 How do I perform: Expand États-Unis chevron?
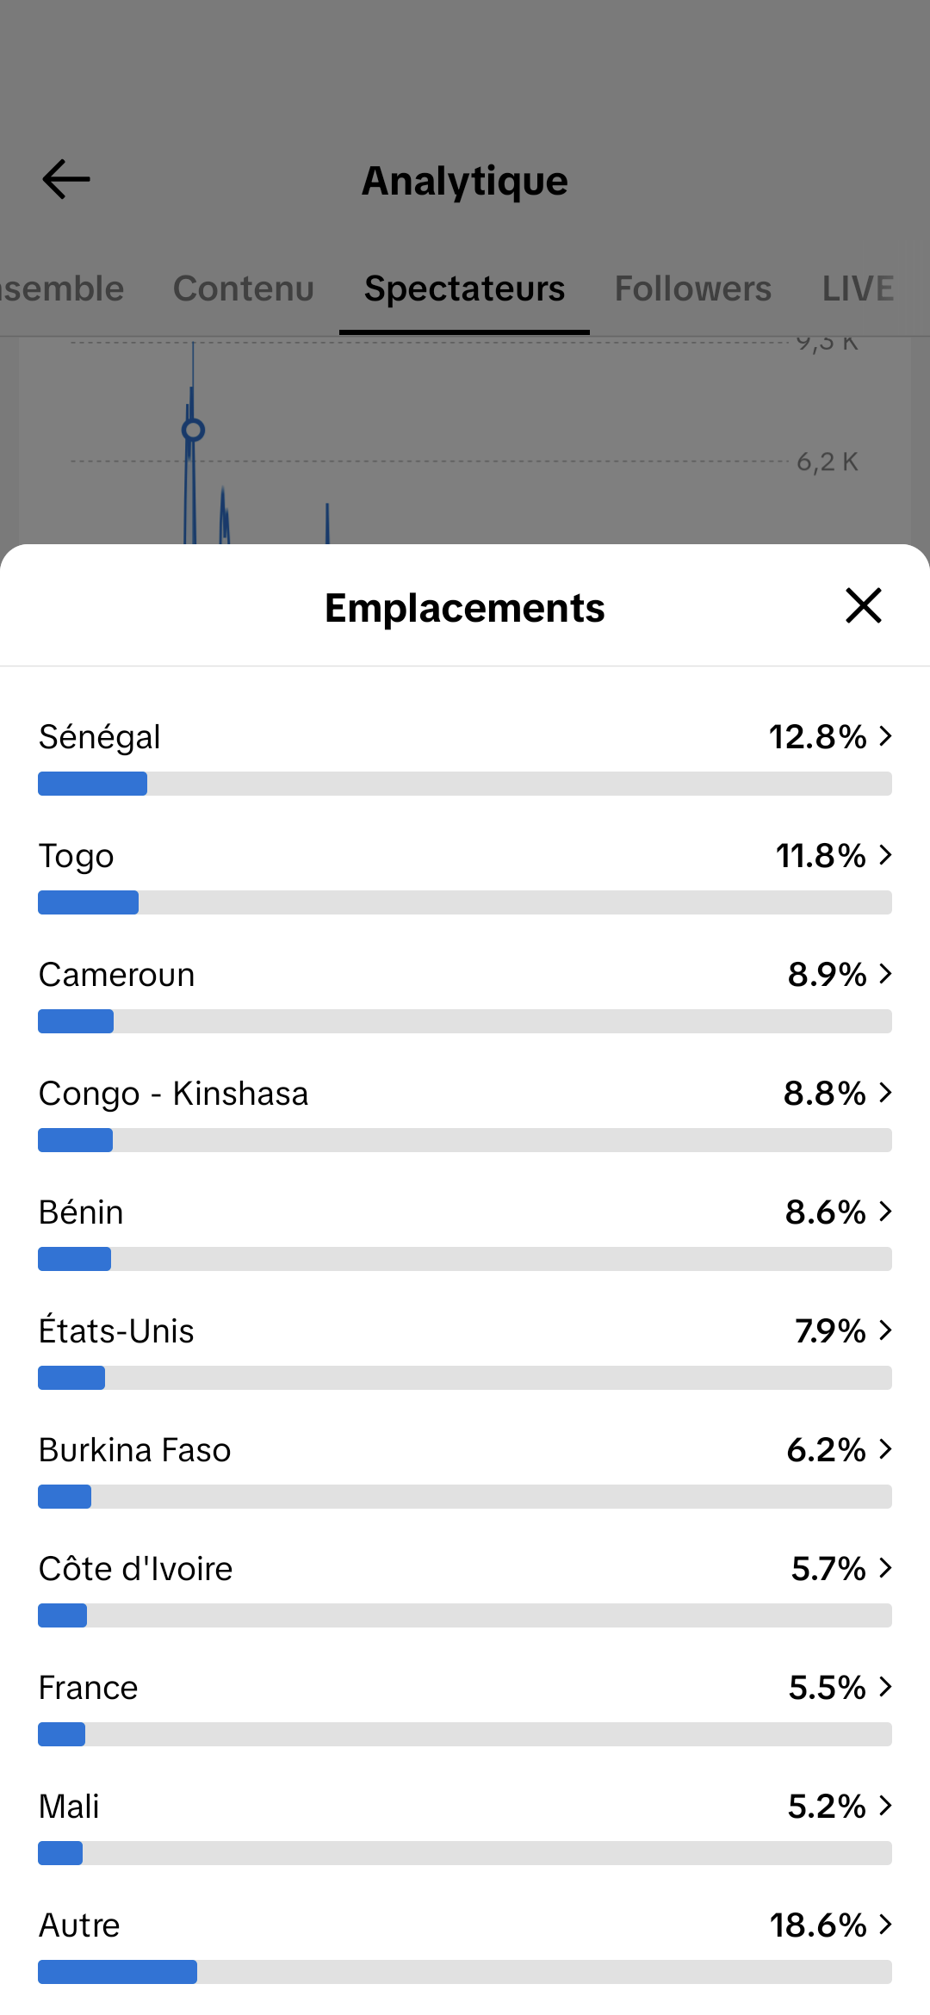point(885,1330)
